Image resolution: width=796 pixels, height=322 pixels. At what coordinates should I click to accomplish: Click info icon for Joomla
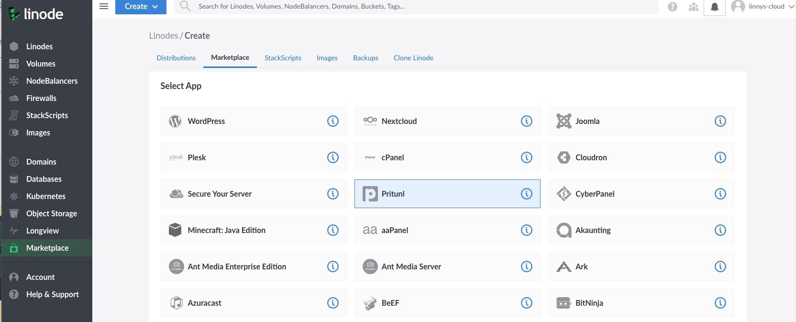click(x=720, y=121)
